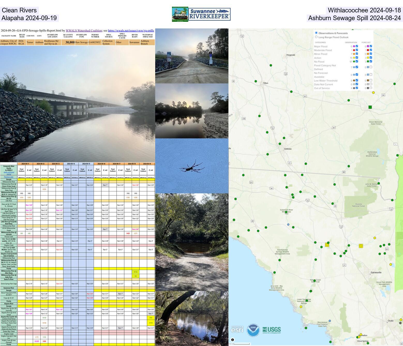Enable Data Not Current forecast checkbox
Screen dimensions: 403x346
pos(371,84)
